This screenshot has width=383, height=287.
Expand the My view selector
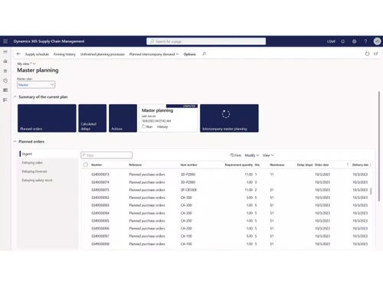26,64
